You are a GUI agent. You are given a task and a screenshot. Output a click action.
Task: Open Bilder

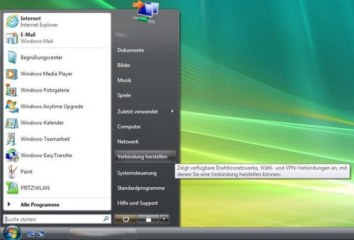point(124,65)
